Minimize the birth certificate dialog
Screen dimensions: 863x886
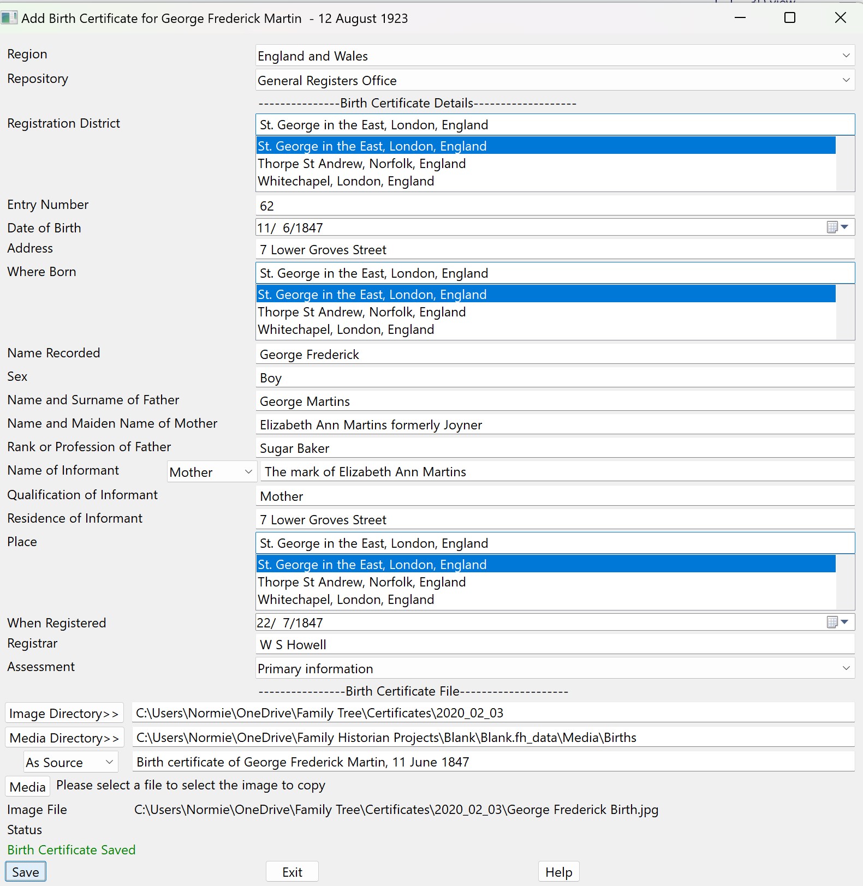(x=740, y=18)
